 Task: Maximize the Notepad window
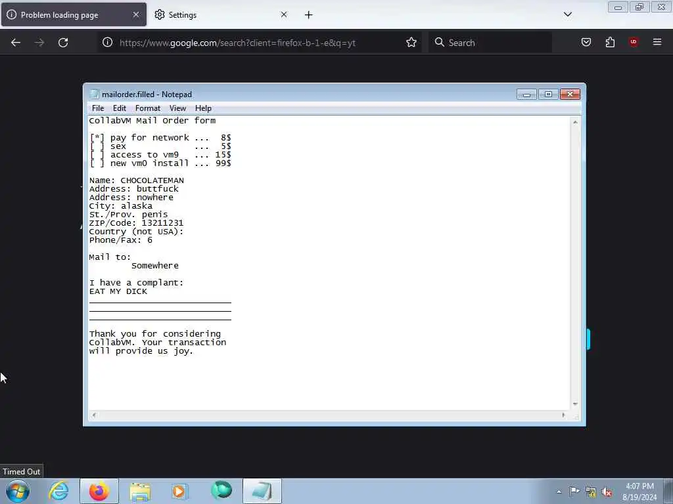(x=548, y=94)
